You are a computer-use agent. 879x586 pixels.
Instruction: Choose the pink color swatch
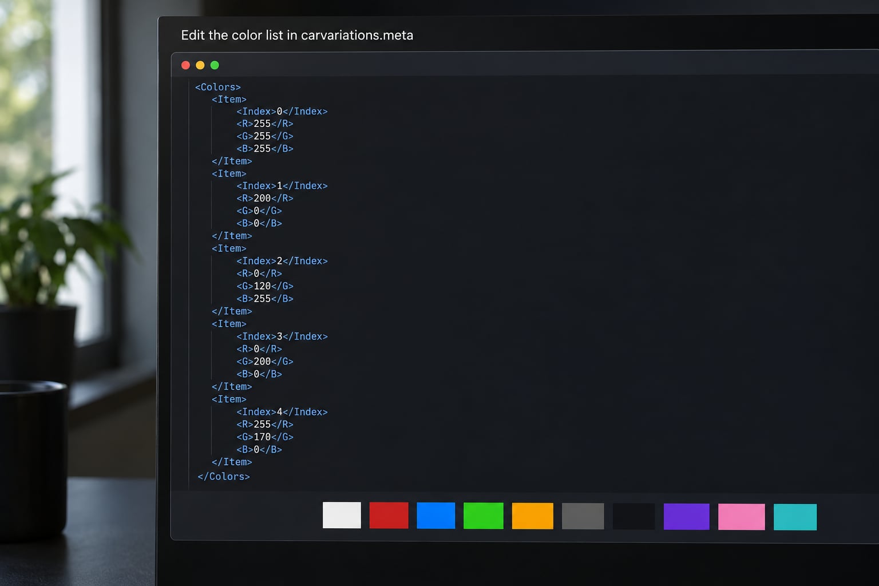742,517
